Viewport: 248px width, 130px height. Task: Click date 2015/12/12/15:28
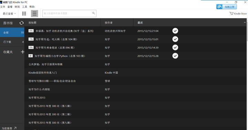pyautogui.click(x=148, y=56)
